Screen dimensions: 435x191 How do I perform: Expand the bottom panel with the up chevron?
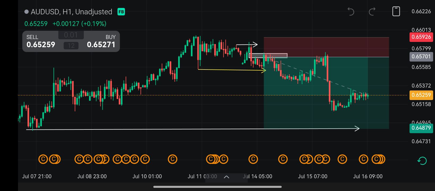point(227,177)
